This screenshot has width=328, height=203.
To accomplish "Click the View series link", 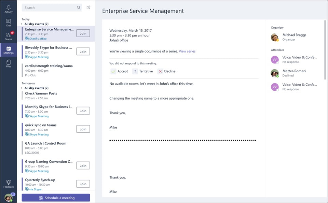I will [187, 51].
